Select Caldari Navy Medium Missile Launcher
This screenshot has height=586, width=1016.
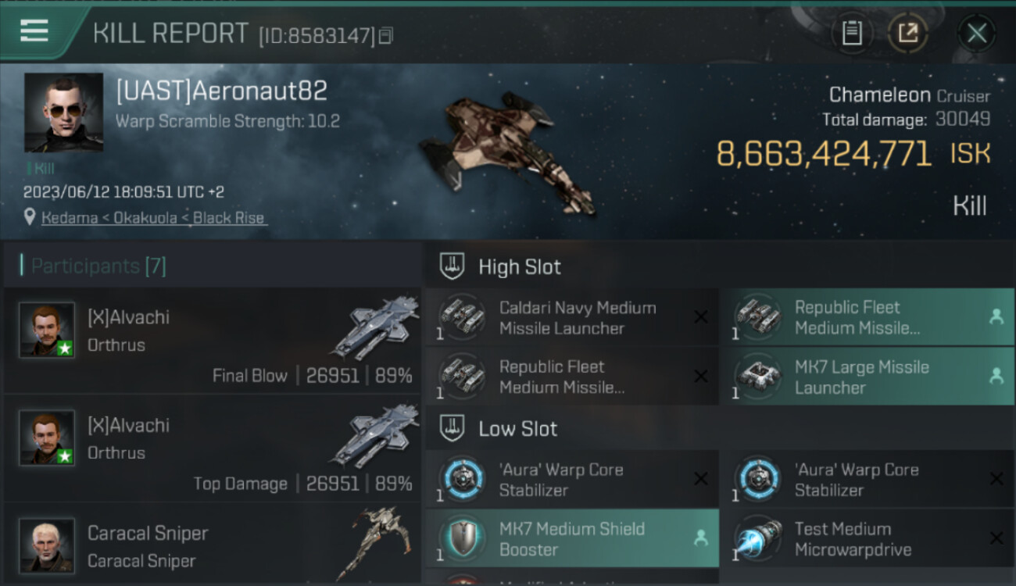point(572,317)
